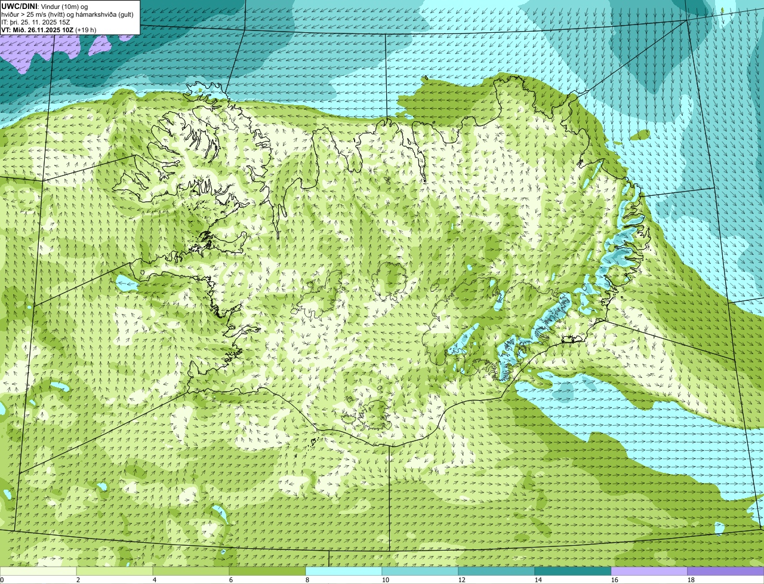Click the dark teal 14–16 m/s legend swatch

[573, 571]
